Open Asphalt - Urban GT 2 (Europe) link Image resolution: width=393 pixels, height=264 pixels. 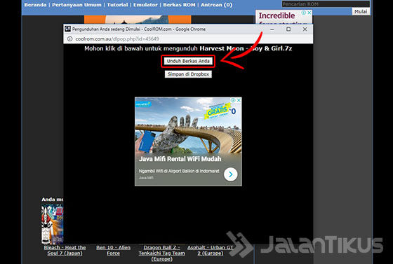click(210, 250)
